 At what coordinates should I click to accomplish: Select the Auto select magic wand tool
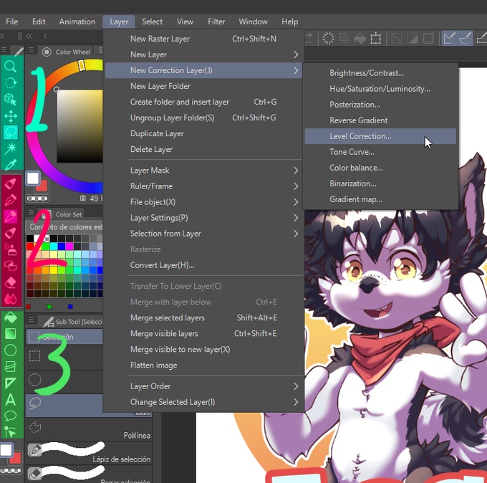pyautogui.click(x=10, y=148)
